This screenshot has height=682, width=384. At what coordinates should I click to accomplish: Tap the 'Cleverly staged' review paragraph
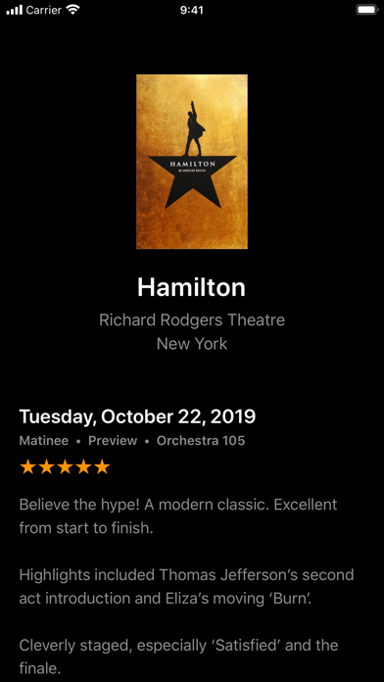point(178,656)
